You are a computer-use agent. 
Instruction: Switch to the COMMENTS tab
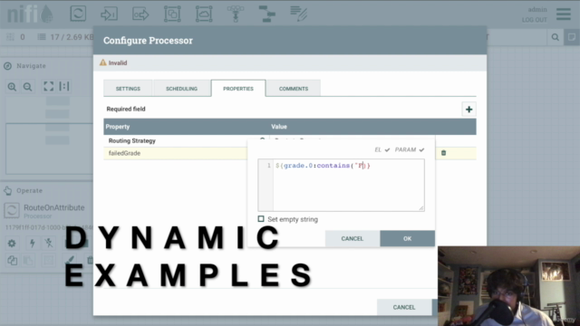[294, 89]
